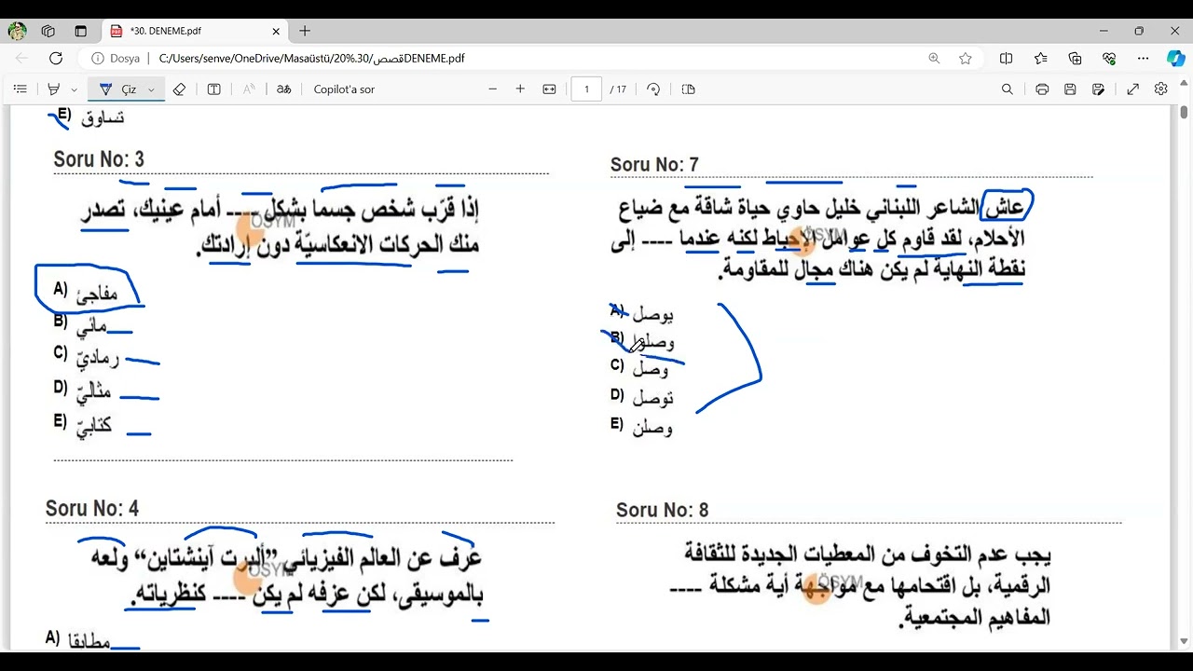
Task: Select the highlighter tool
Action: point(53,89)
